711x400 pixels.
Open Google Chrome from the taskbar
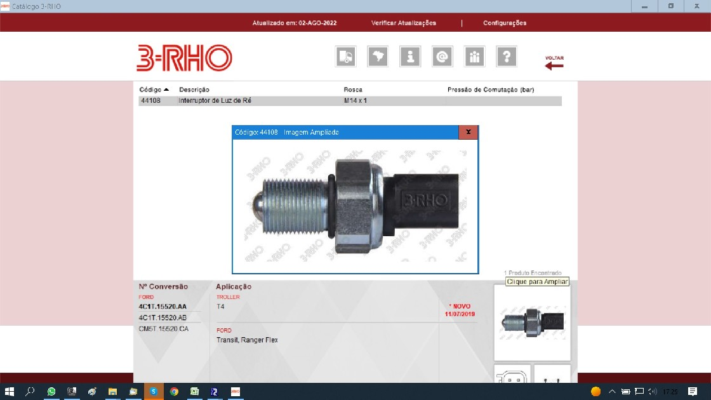coord(174,392)
